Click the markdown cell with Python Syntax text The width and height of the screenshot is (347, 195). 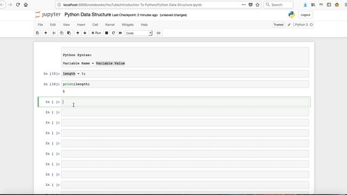185,57
